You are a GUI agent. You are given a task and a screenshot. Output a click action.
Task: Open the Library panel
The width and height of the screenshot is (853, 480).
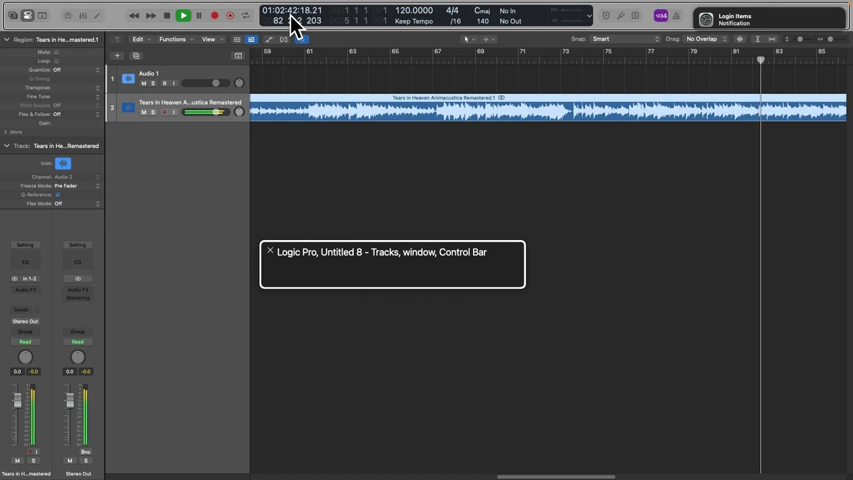click(x=13, y=15)
